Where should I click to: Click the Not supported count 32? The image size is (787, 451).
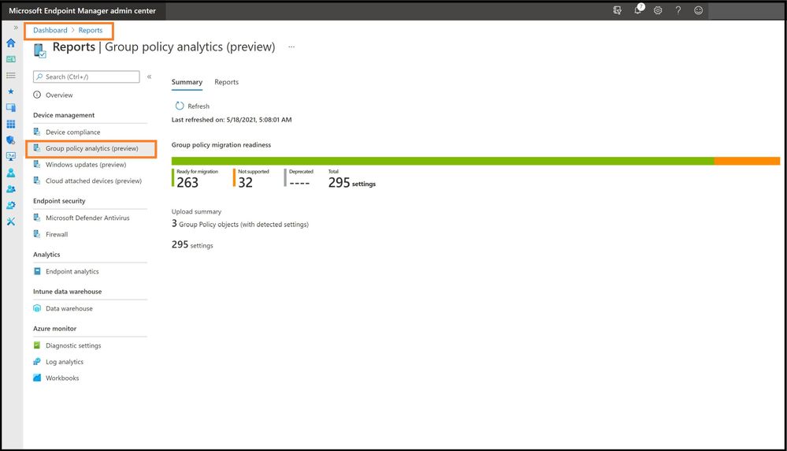pos(246,183)
